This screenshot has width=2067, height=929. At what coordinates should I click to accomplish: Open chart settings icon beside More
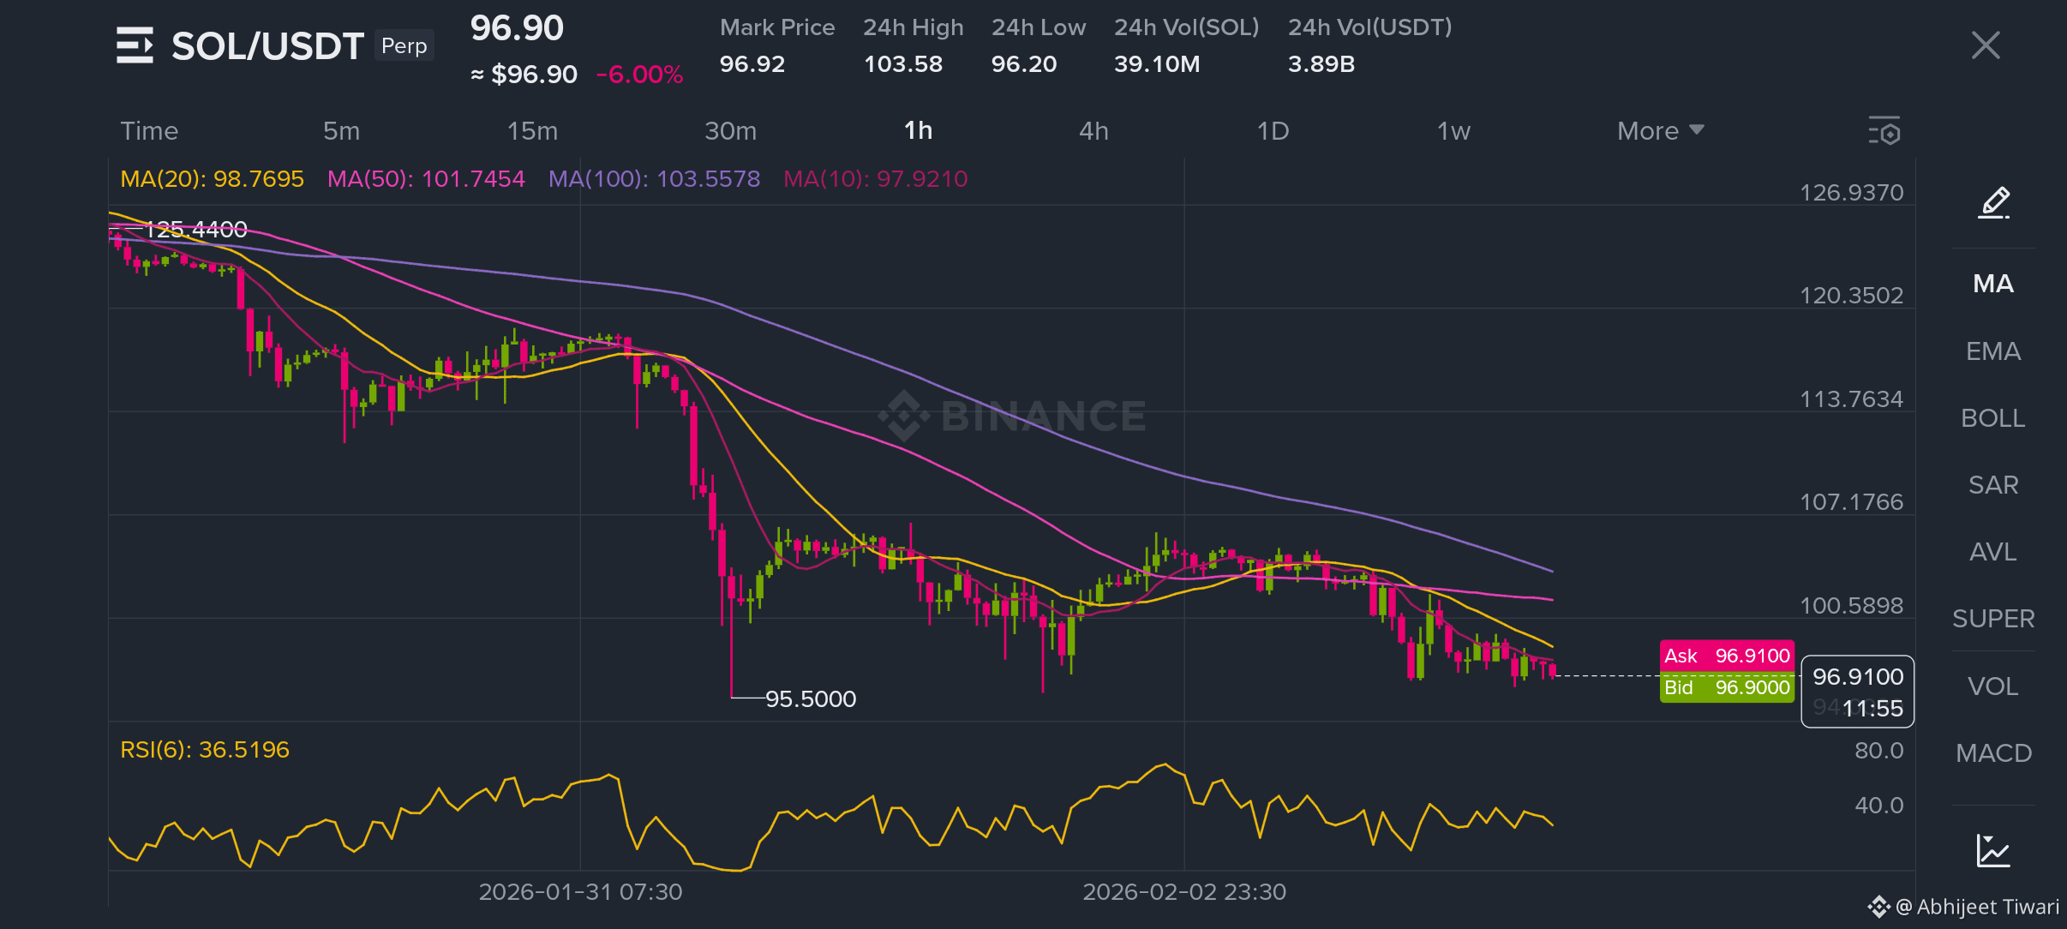1884,131
